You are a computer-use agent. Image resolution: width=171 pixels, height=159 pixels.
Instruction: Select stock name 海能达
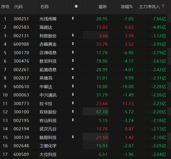46,27
